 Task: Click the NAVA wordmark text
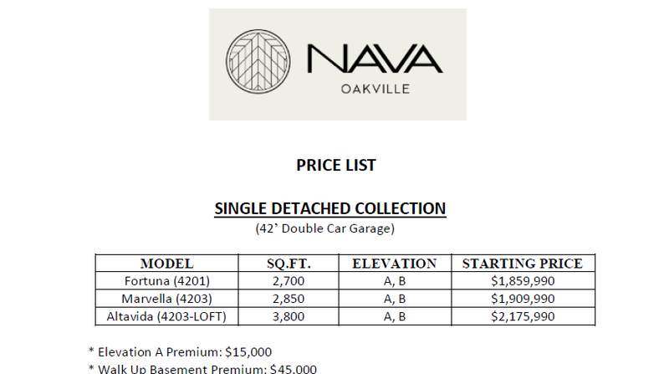click(374, 59)
